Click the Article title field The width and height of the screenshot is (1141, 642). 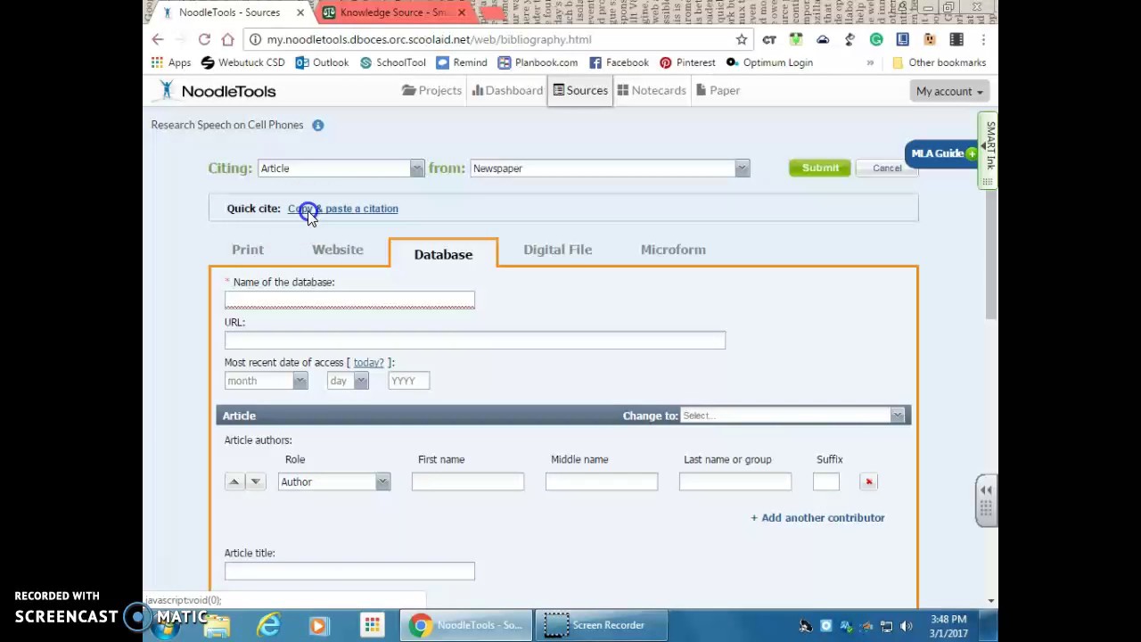(349, 571)
